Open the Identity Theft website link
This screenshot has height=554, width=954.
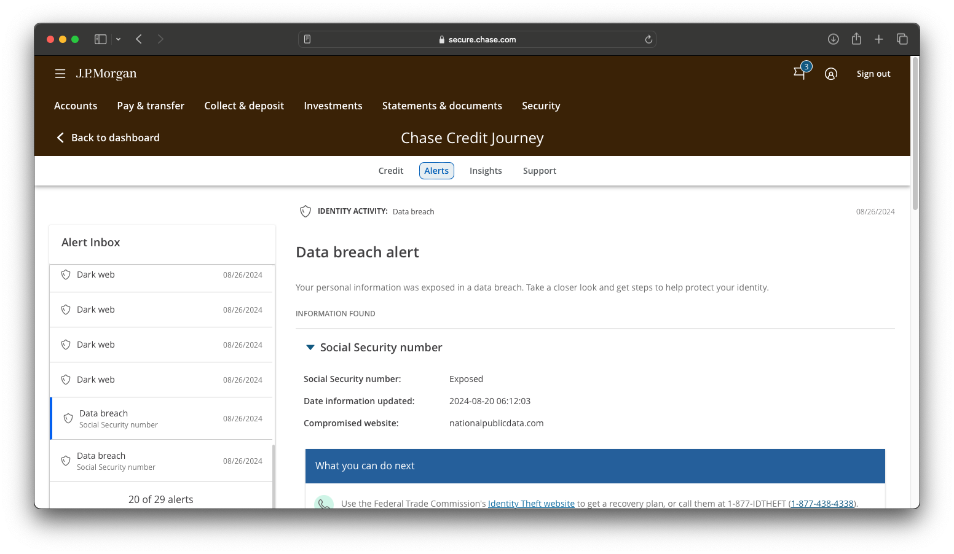[x=531, y=504]
